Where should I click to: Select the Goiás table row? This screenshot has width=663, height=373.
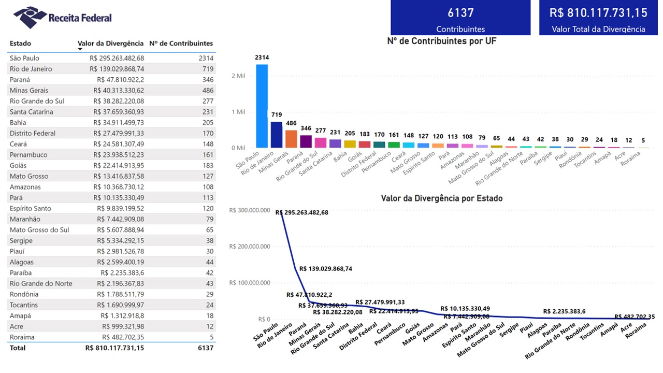coord(112,165)
